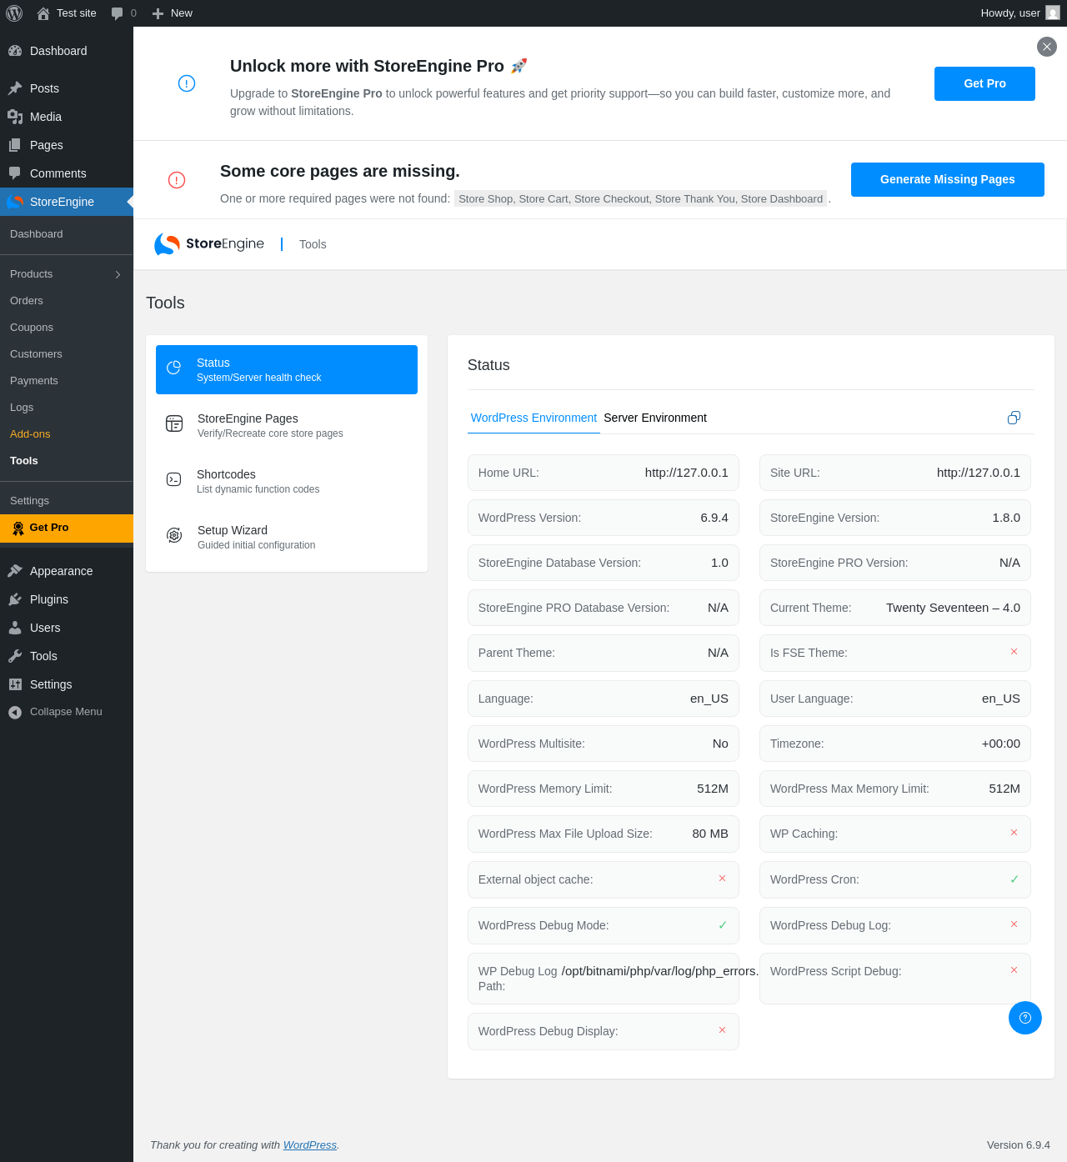The image size is (1067, 1162).
Task: Follow the WordPress footer link
Action: pyautogui.click(x=310, y=1144)
